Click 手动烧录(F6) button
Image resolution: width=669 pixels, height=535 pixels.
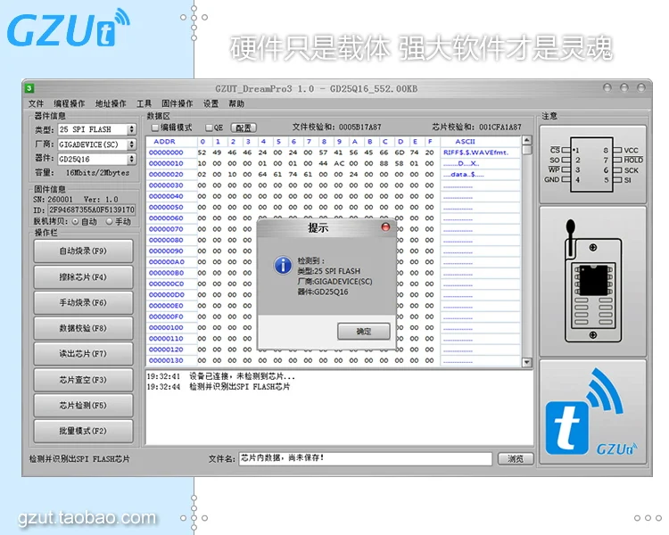coord(83,302)
